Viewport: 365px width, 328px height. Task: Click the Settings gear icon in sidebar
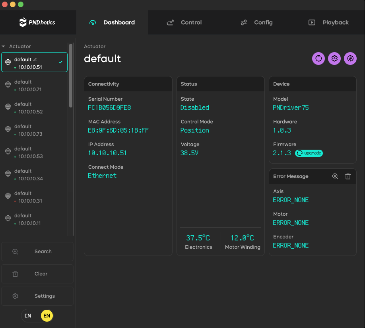click(15, 296)
